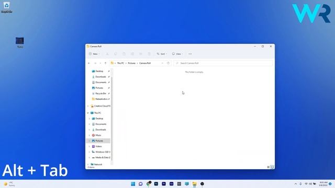Select This PC in navigation pane
This screenshot has width=335, height=188.
96,113
